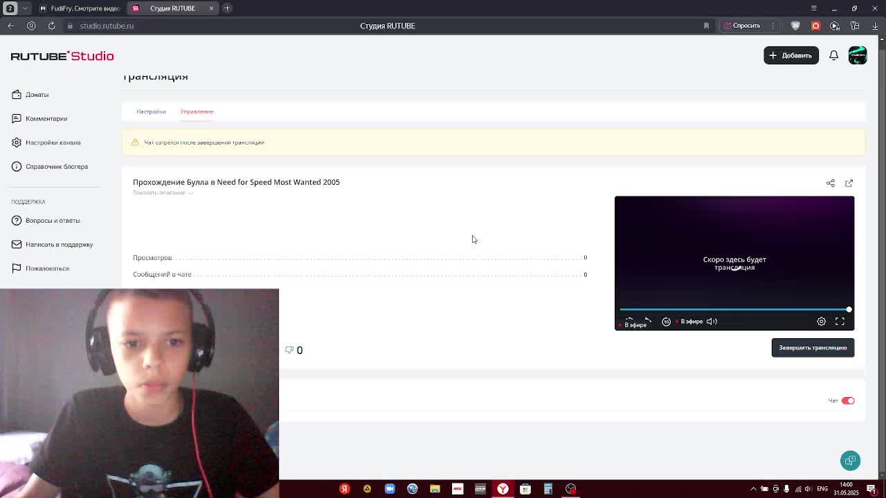Click Завершить трансляцию button

[813, 348]
